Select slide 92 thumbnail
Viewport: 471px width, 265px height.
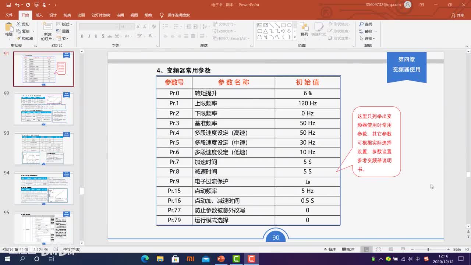[x=43, y=109]
